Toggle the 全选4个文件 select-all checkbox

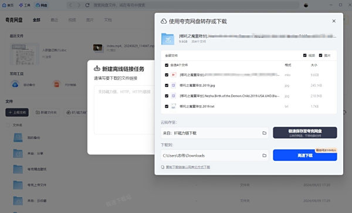pyautogui.click(x=167, y=65)
